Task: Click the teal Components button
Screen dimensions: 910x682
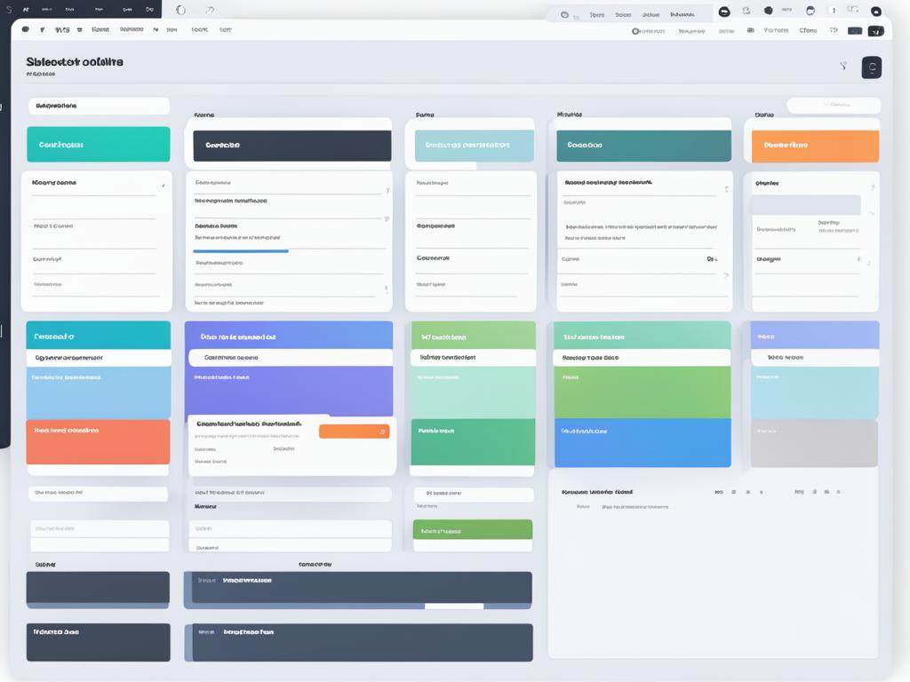Action: point(98,143)
